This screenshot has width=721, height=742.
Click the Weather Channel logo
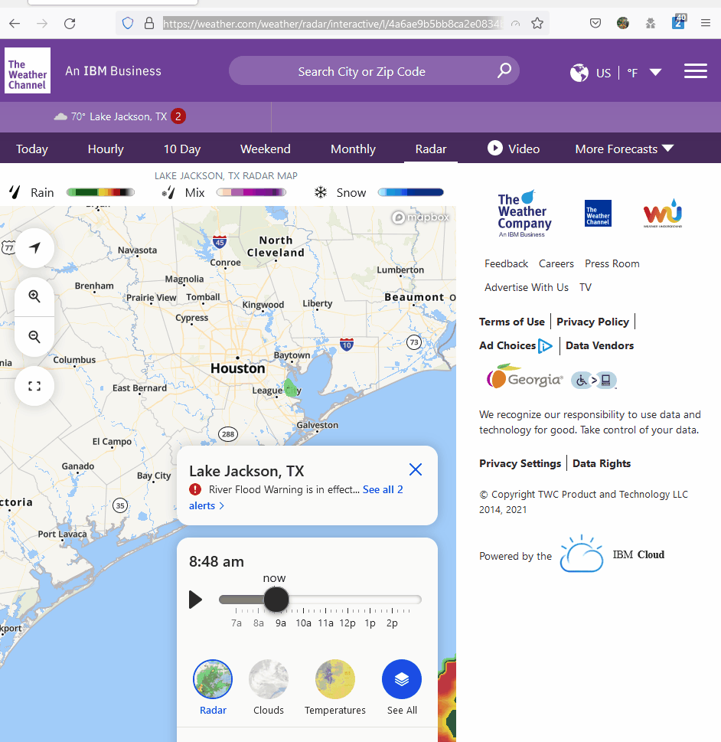[28, 70]
